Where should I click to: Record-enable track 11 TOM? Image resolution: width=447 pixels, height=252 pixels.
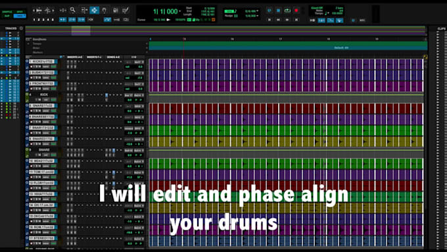point(32,177)
